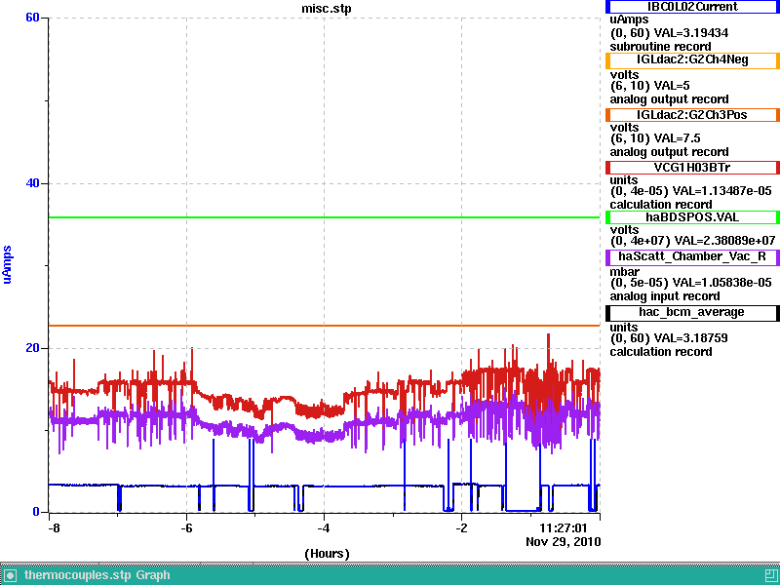780x585 pixels.
Task: Click the X-axis tick label -6
Action: pyautogui.click(x=186, y=527)
